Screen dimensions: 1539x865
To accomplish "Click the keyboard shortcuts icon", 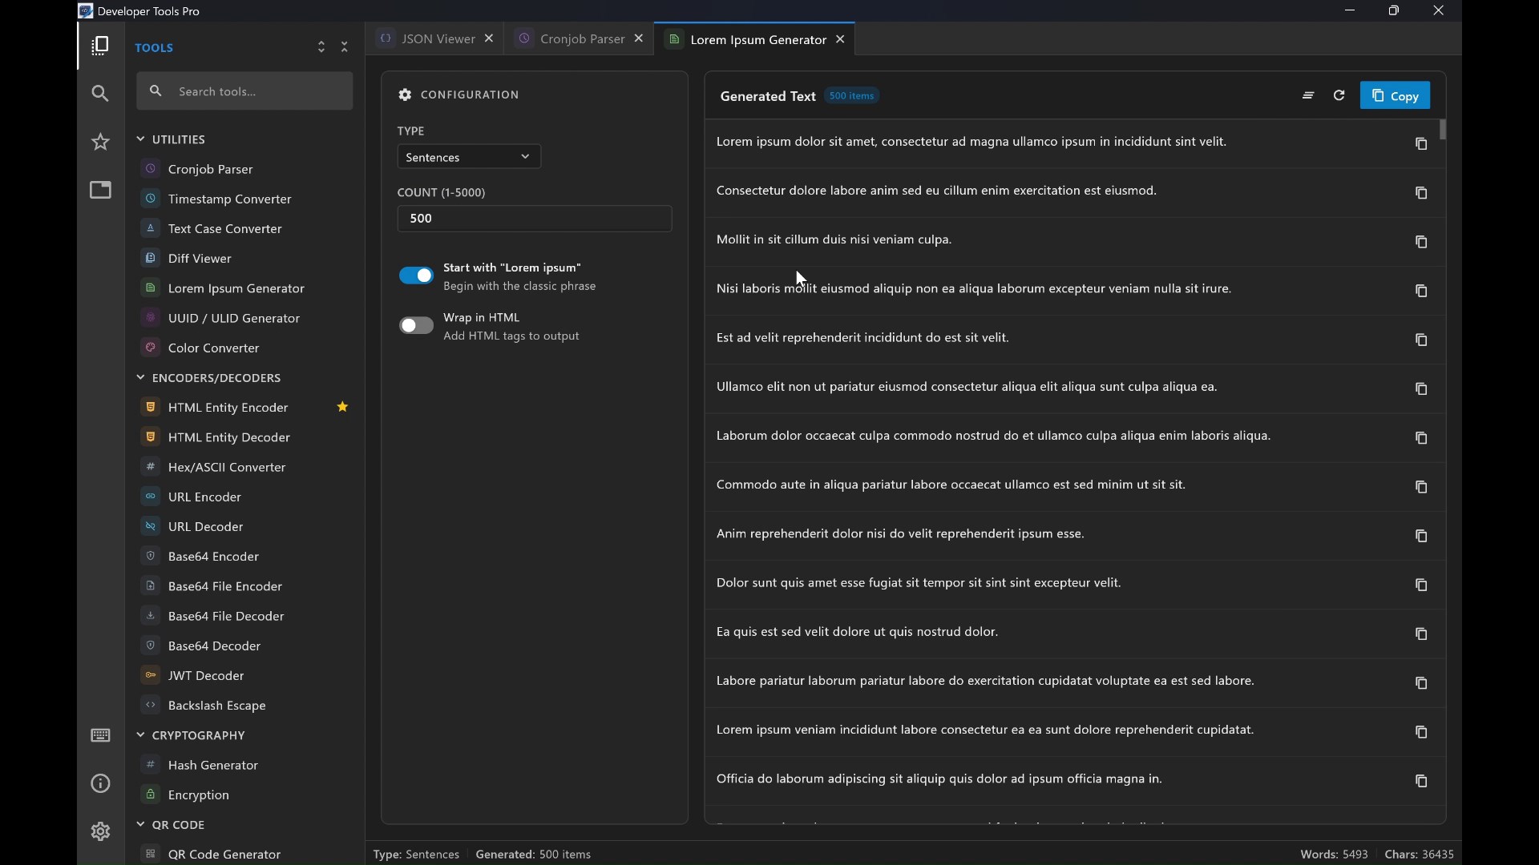I will (100, 736).
